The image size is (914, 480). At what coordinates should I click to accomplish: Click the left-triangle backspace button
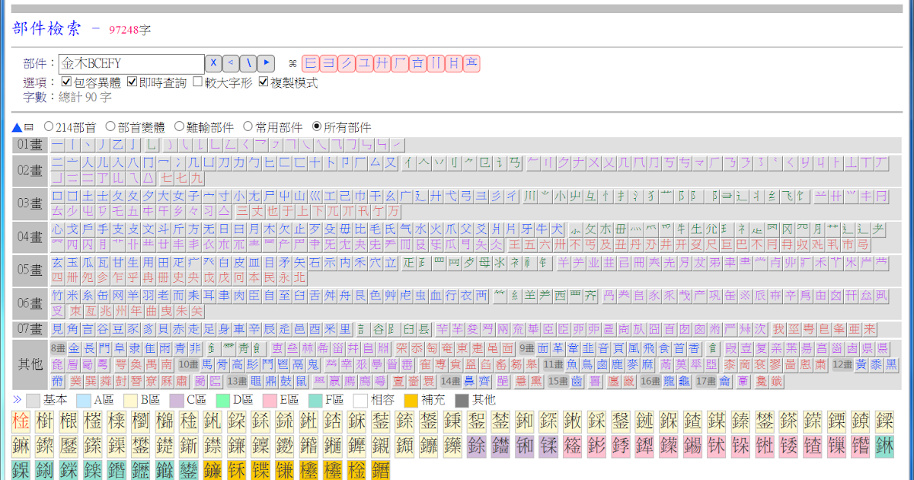coord(232,63)
